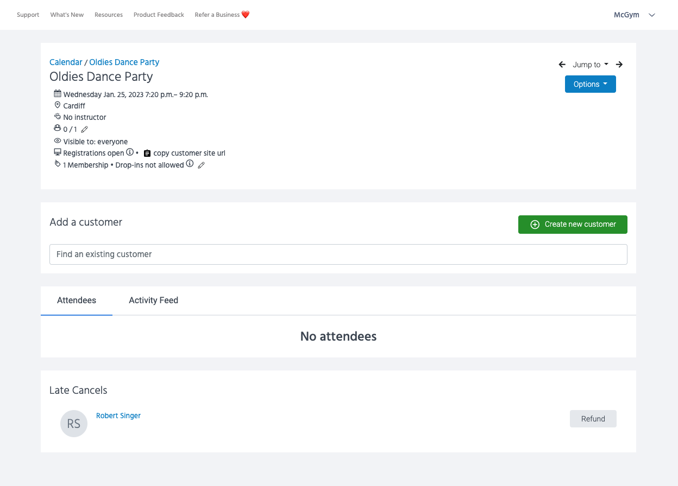
Task: Click the eye icon by Visible to: everyone
Action: point(58,141)
